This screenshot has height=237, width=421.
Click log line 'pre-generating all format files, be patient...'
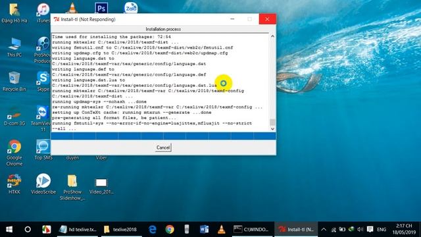tap(114, 118)
